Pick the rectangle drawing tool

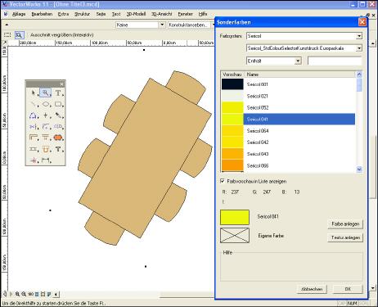58,104
